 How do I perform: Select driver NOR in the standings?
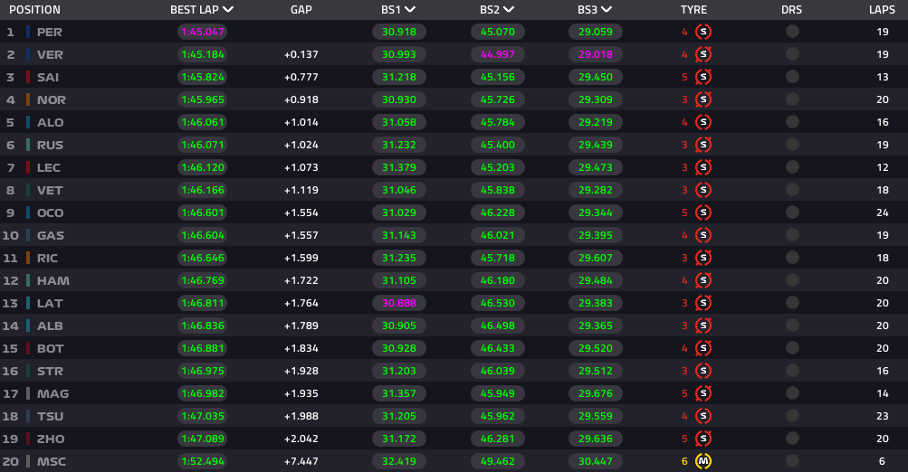point(52,99)
